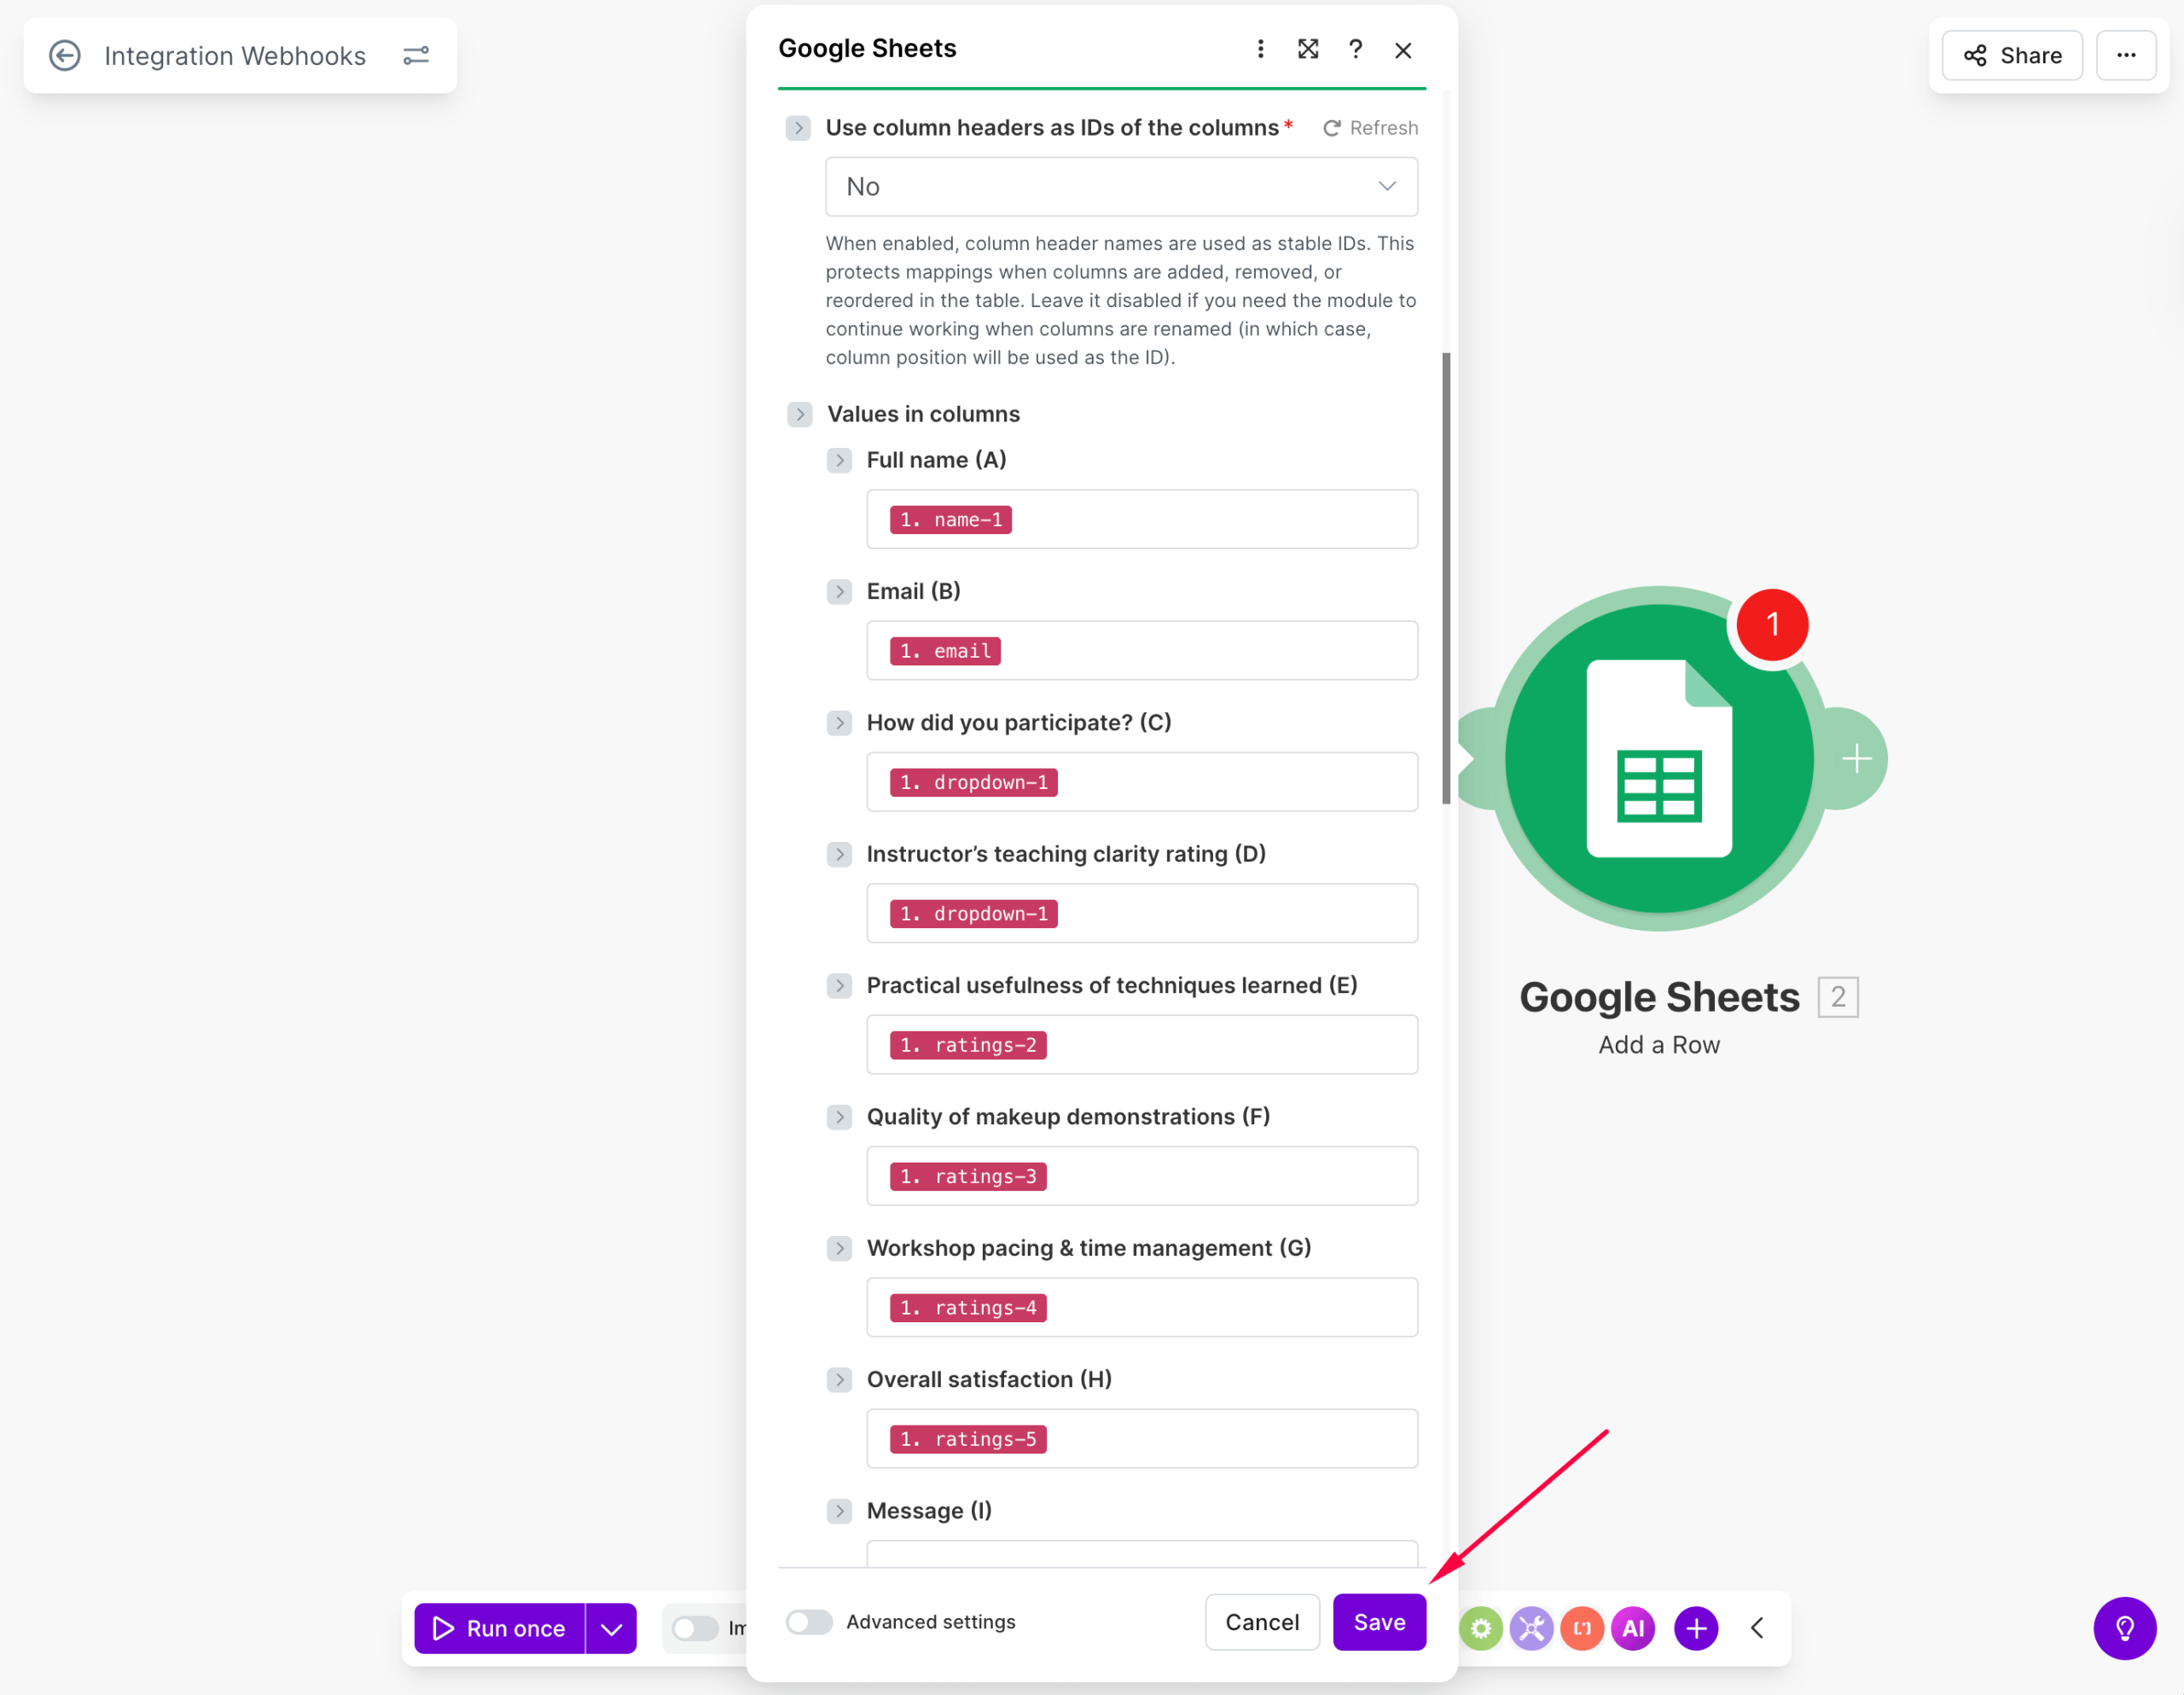2184x1695 pixels.
Task: Open the purple wrench tools icon
Action: tap(1531, 1629)
